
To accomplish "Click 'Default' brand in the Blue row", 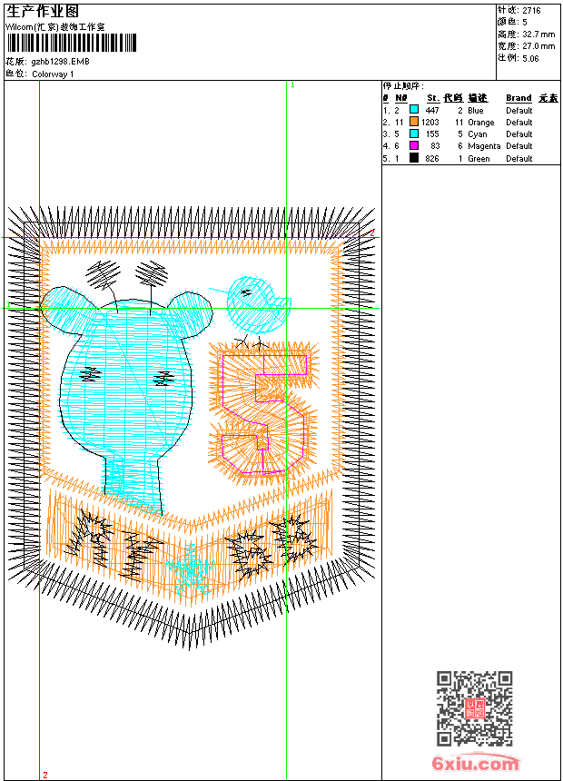I will pos(519,110).
